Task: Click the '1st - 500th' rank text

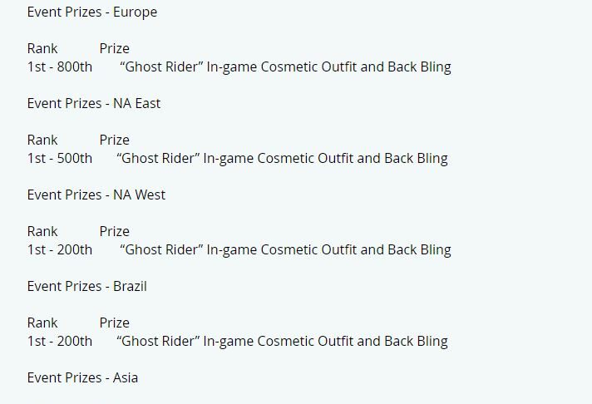Action: tap(60, 158)
